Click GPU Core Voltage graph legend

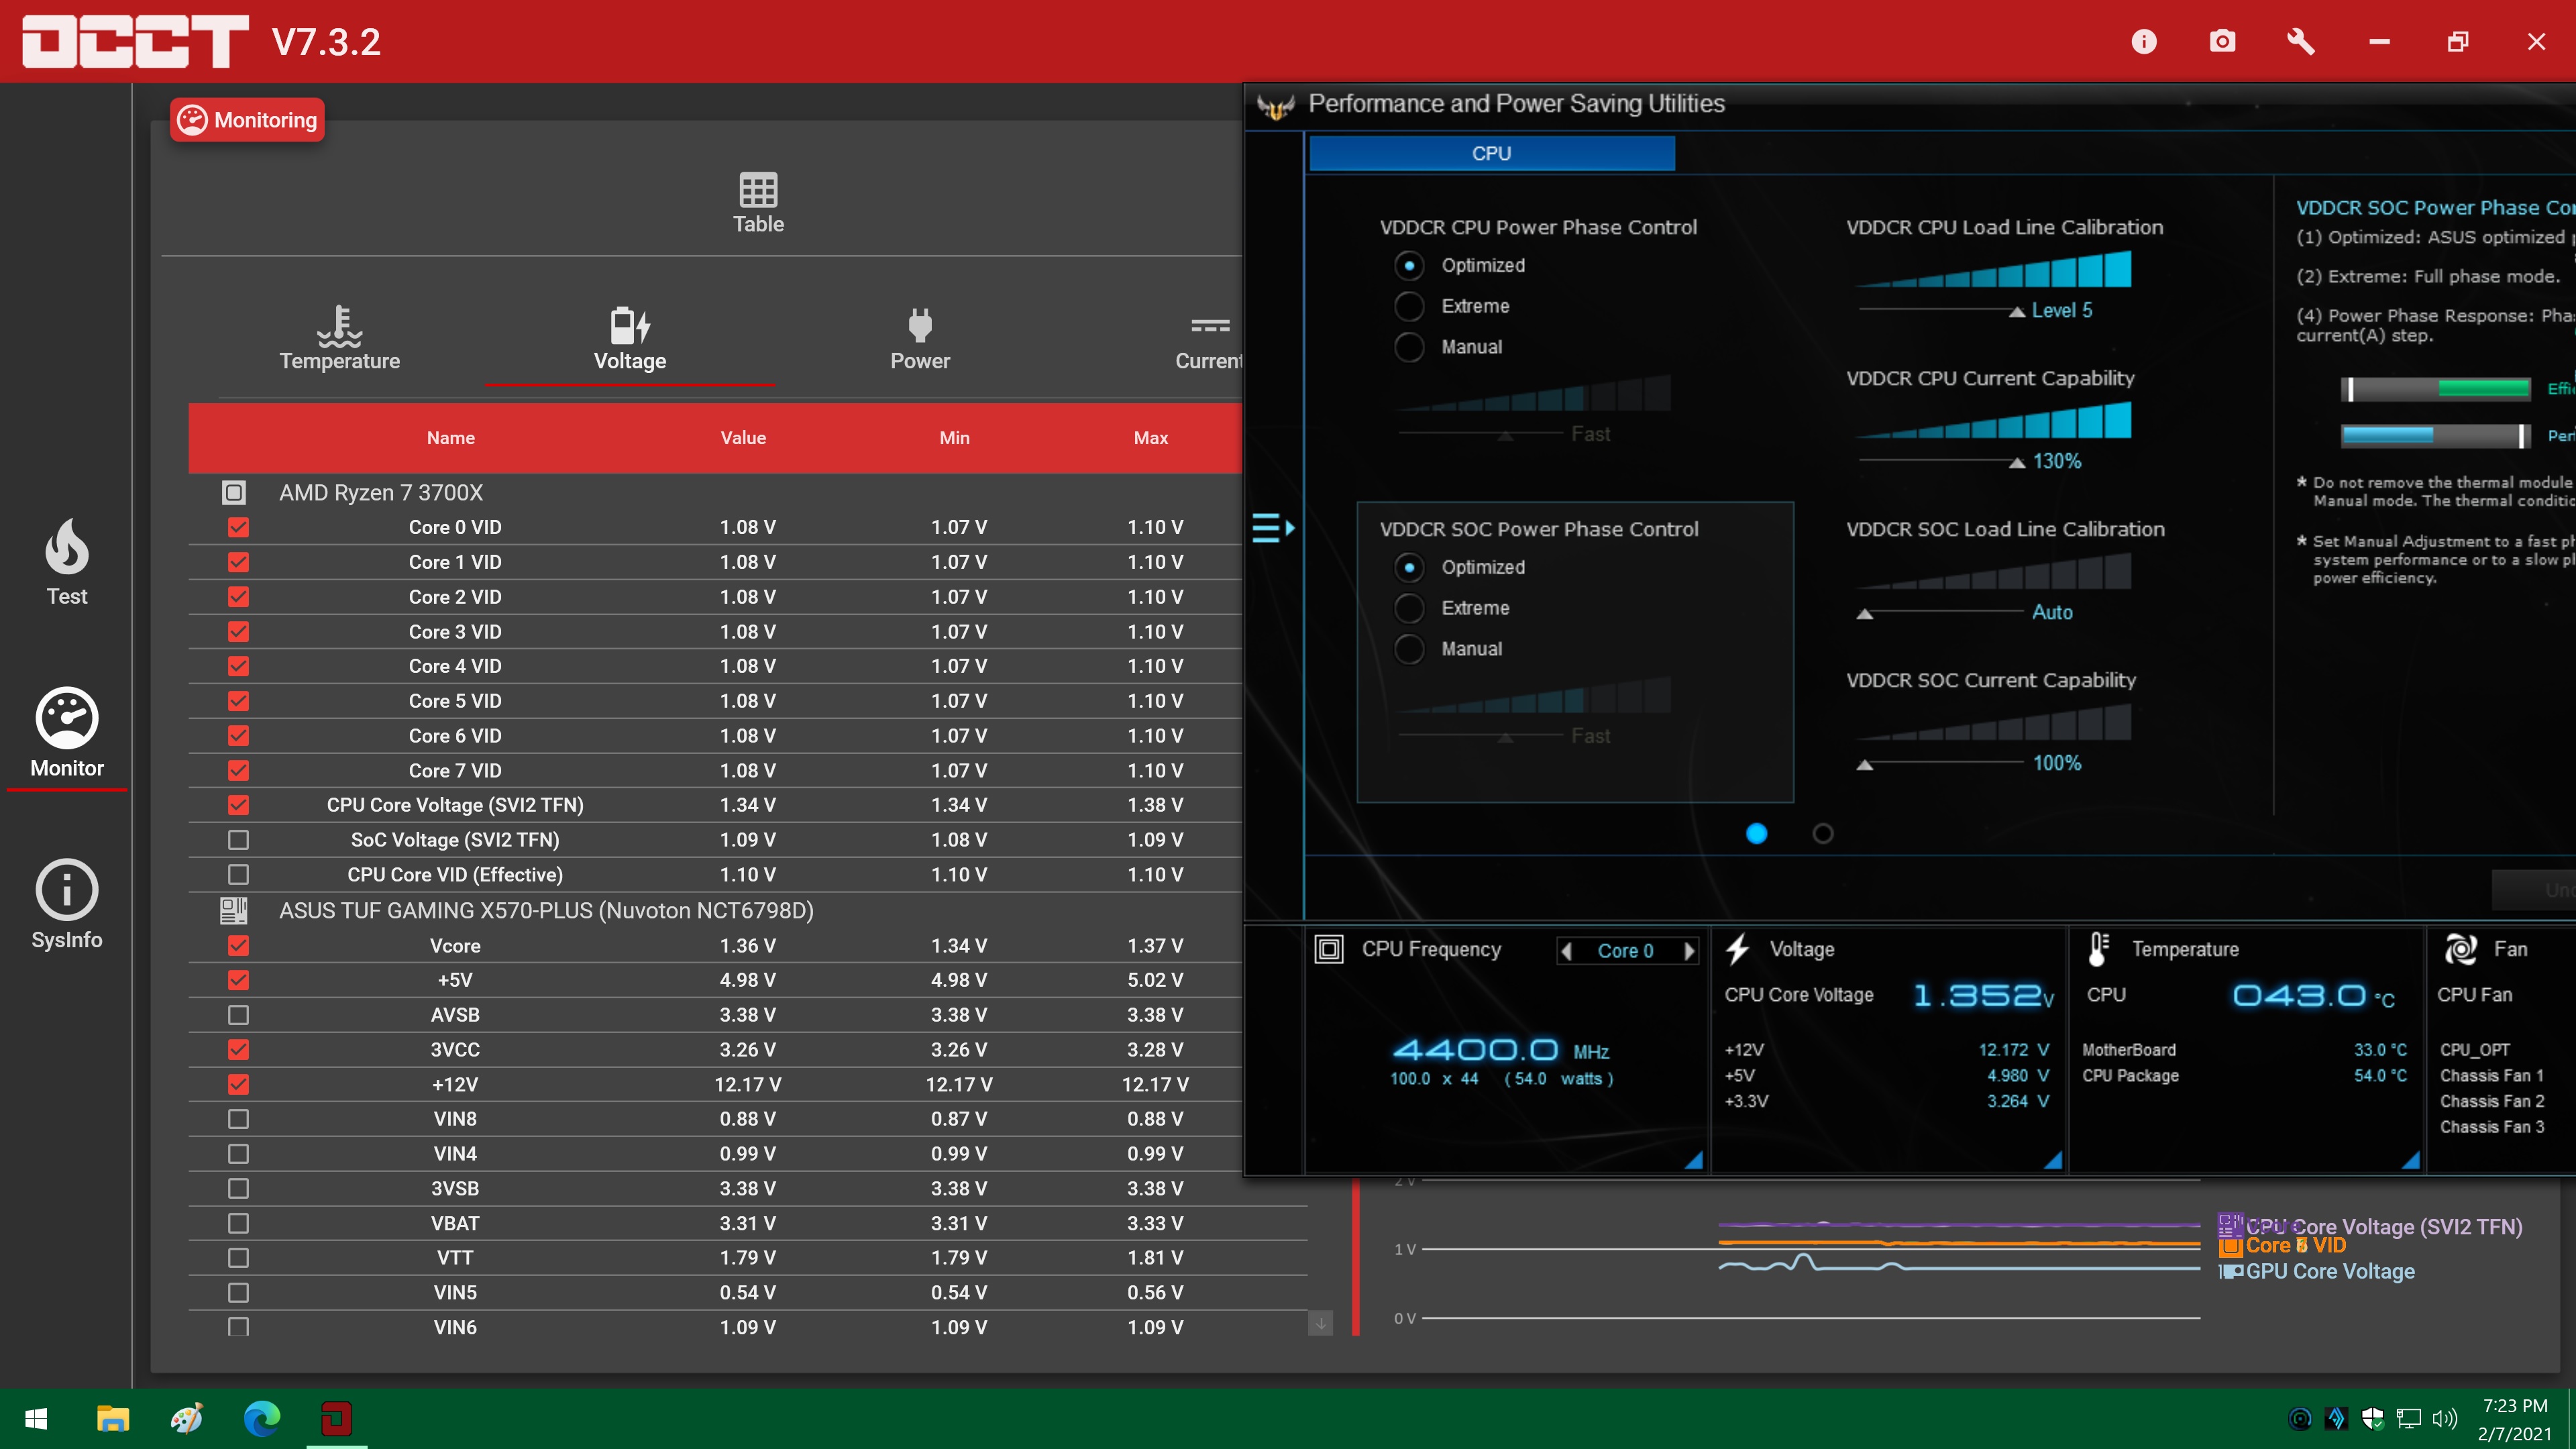pos(2316,1271)
